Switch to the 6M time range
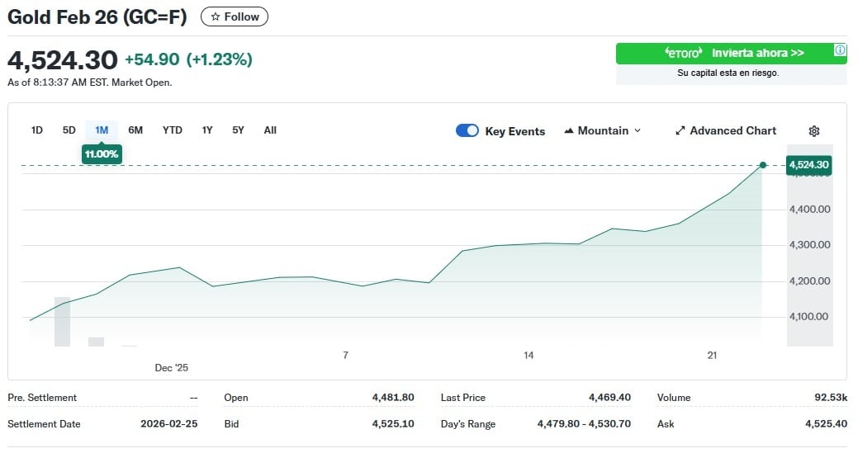Image resolution: width=858 pixels, height=453 pixels. coord(135,130)
